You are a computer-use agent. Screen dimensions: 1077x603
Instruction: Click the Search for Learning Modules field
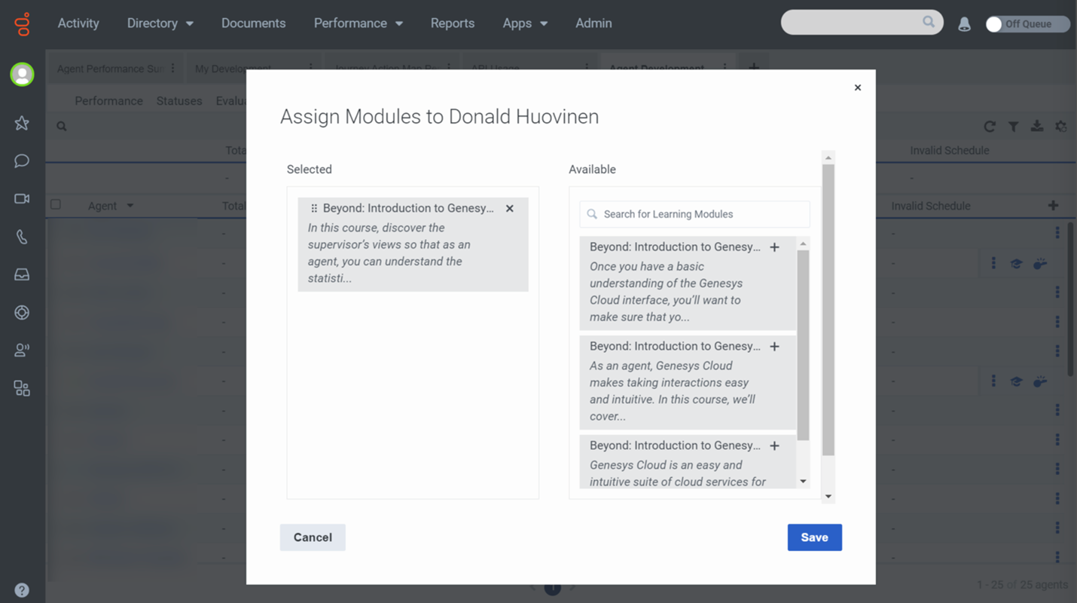[693, 214]
